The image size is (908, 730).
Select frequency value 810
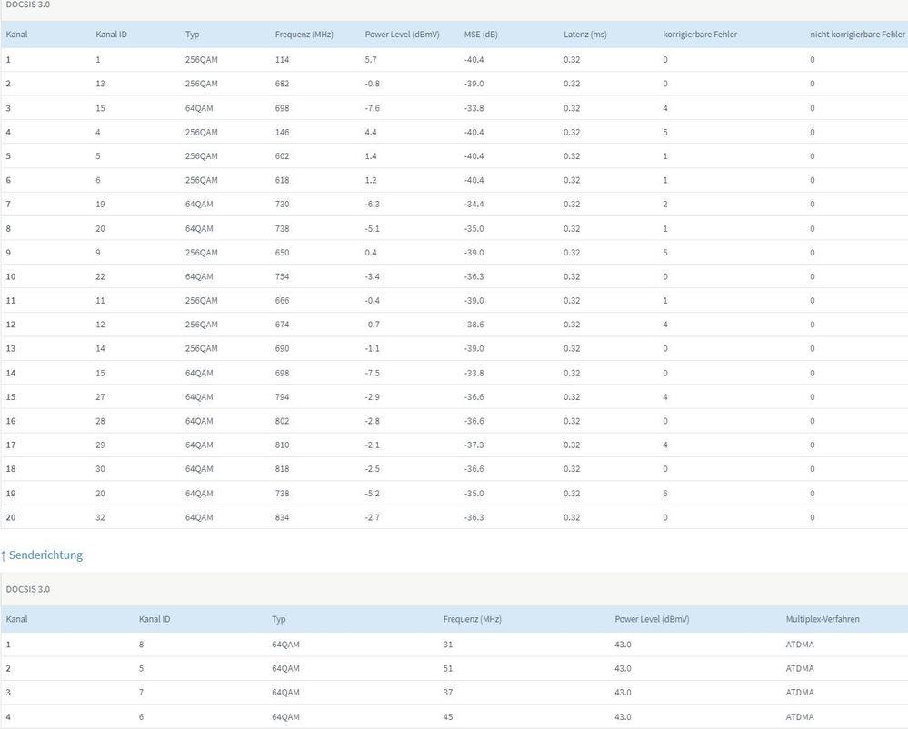[282, 445]
